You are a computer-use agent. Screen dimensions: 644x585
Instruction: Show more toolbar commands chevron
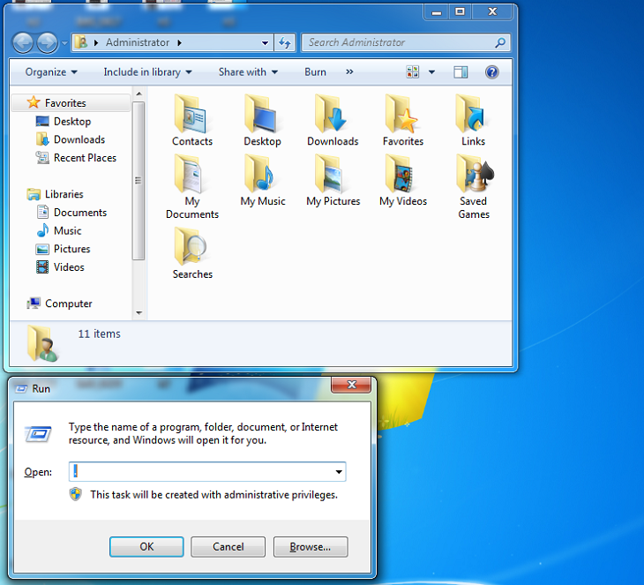point(349,71)
